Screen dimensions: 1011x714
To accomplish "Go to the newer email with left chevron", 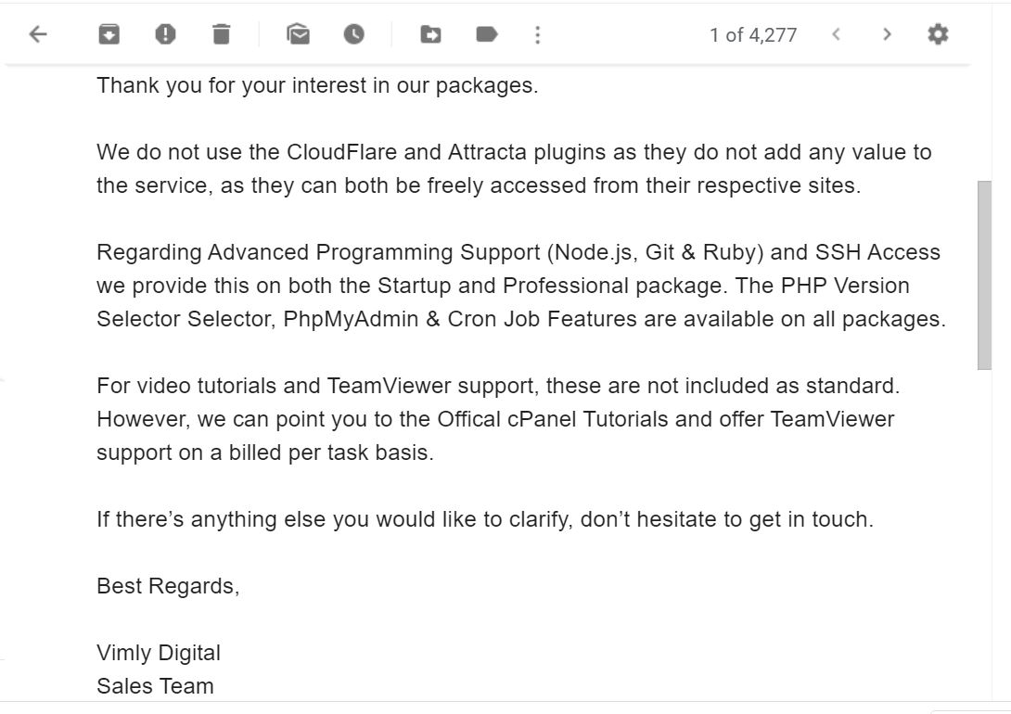I will [x=837, y=34].
